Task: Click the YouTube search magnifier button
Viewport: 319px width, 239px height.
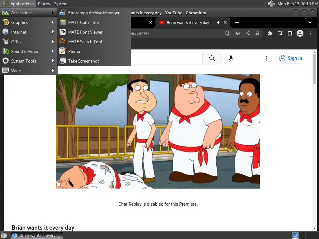Action: pos(212,58)
